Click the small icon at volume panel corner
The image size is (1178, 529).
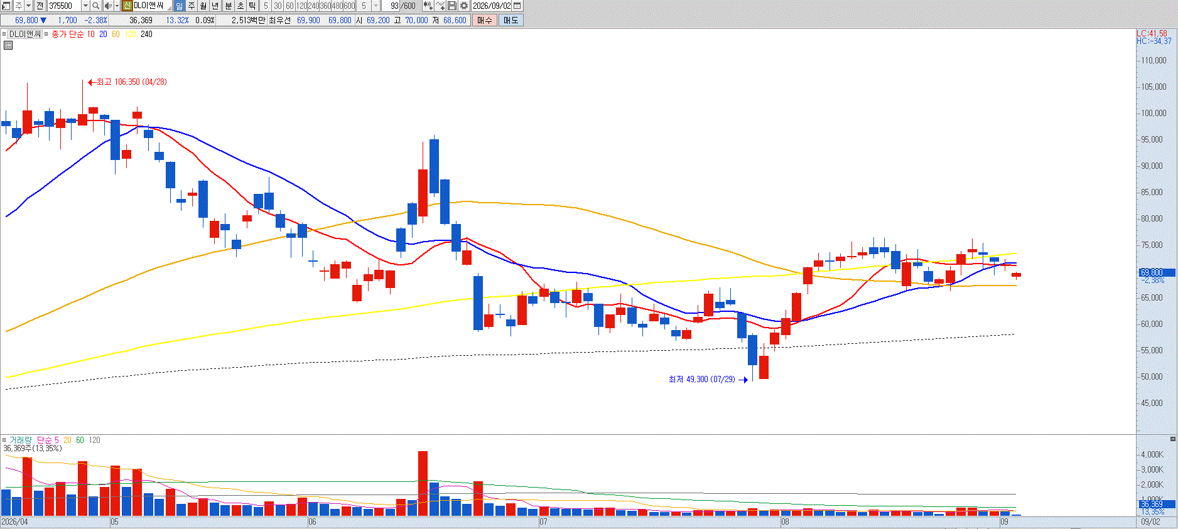point(1172,439)
